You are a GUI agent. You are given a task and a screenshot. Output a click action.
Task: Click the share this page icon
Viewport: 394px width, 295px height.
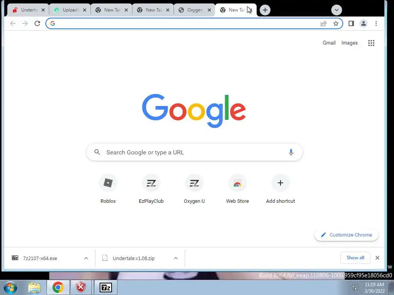coord(324,23)
